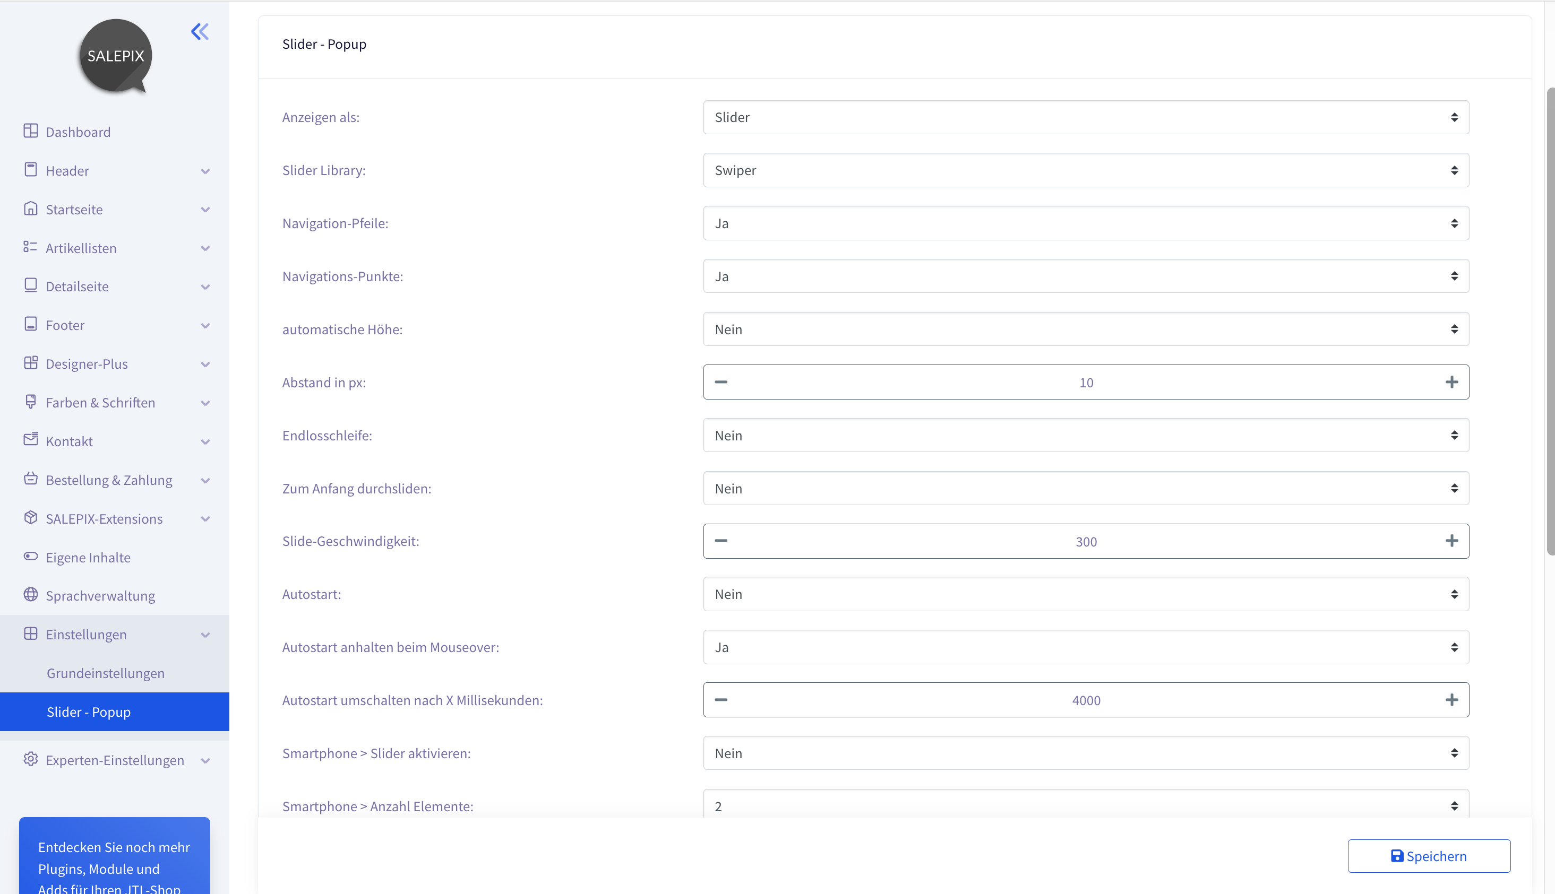Click the Eigene Inhalte icon

(31, 556)
